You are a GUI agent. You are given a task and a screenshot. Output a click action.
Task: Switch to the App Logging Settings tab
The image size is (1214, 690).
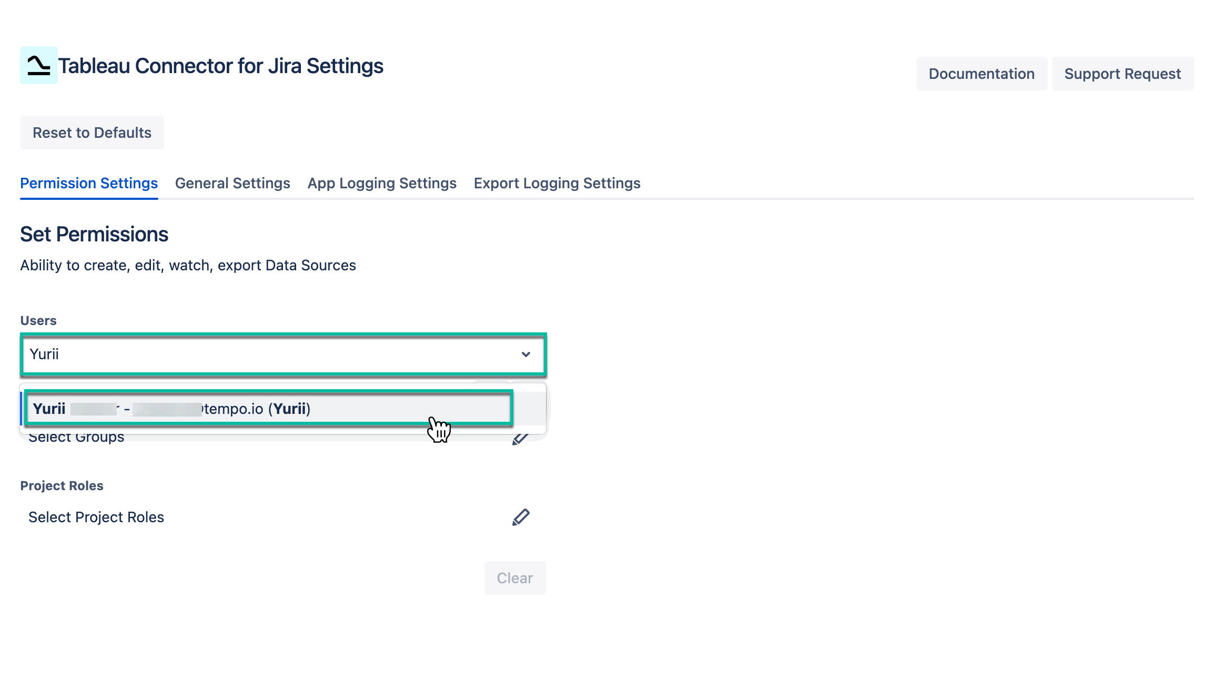point(382,183)
